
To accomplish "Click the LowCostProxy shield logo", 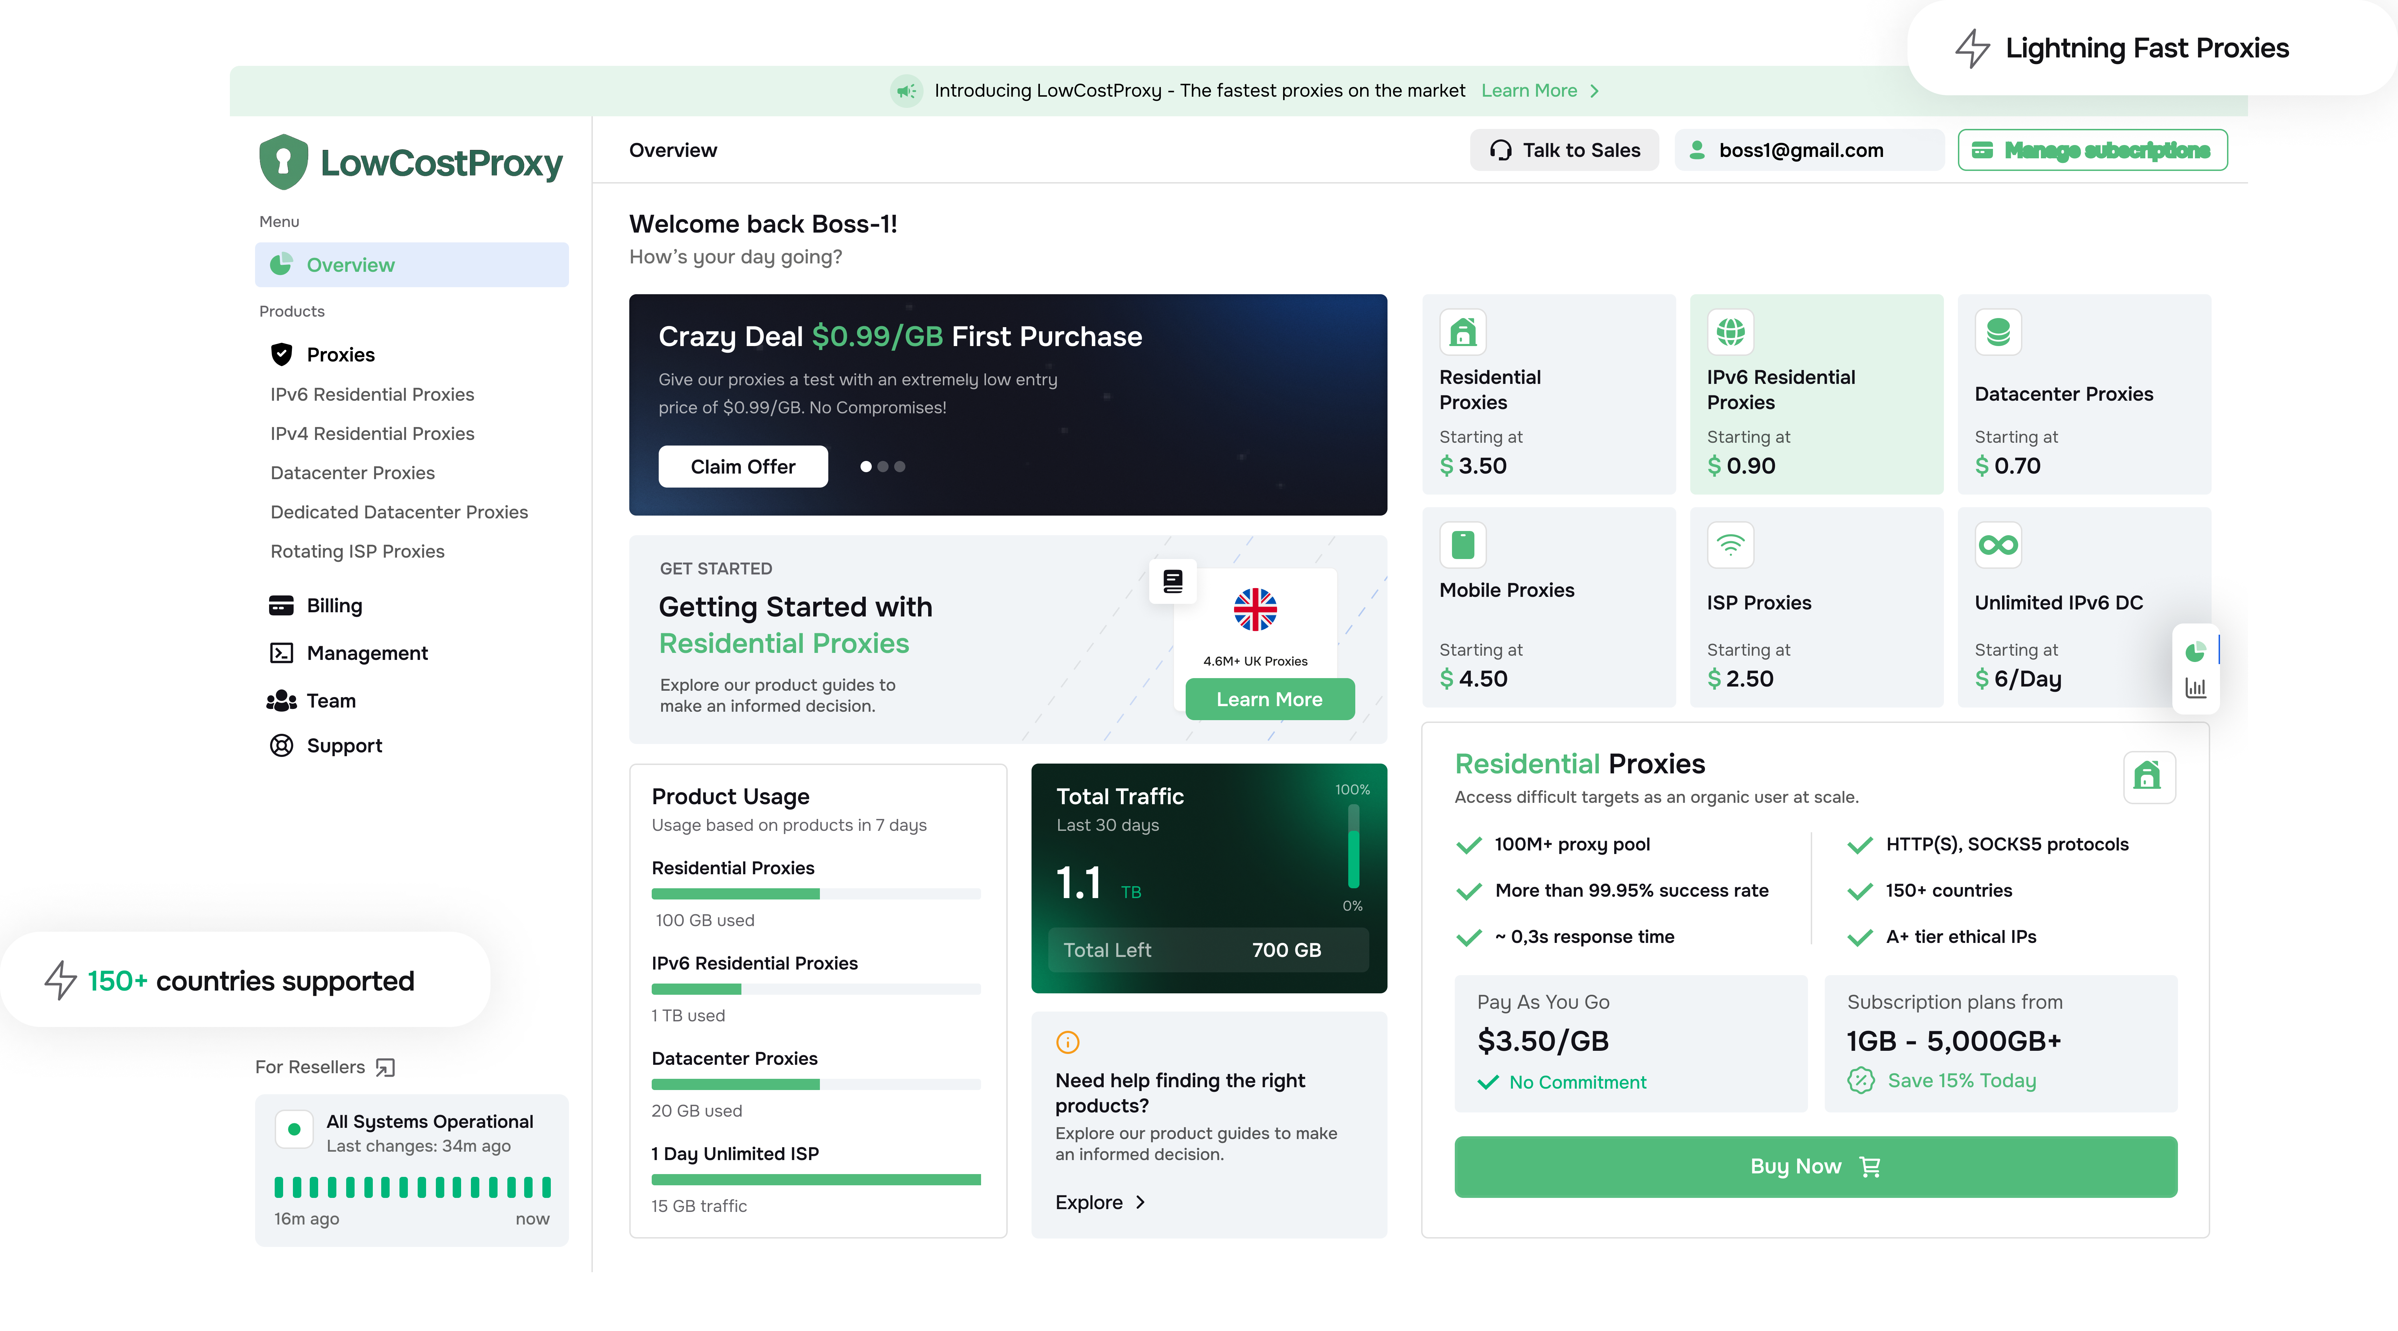I will (x=284, y=161).
